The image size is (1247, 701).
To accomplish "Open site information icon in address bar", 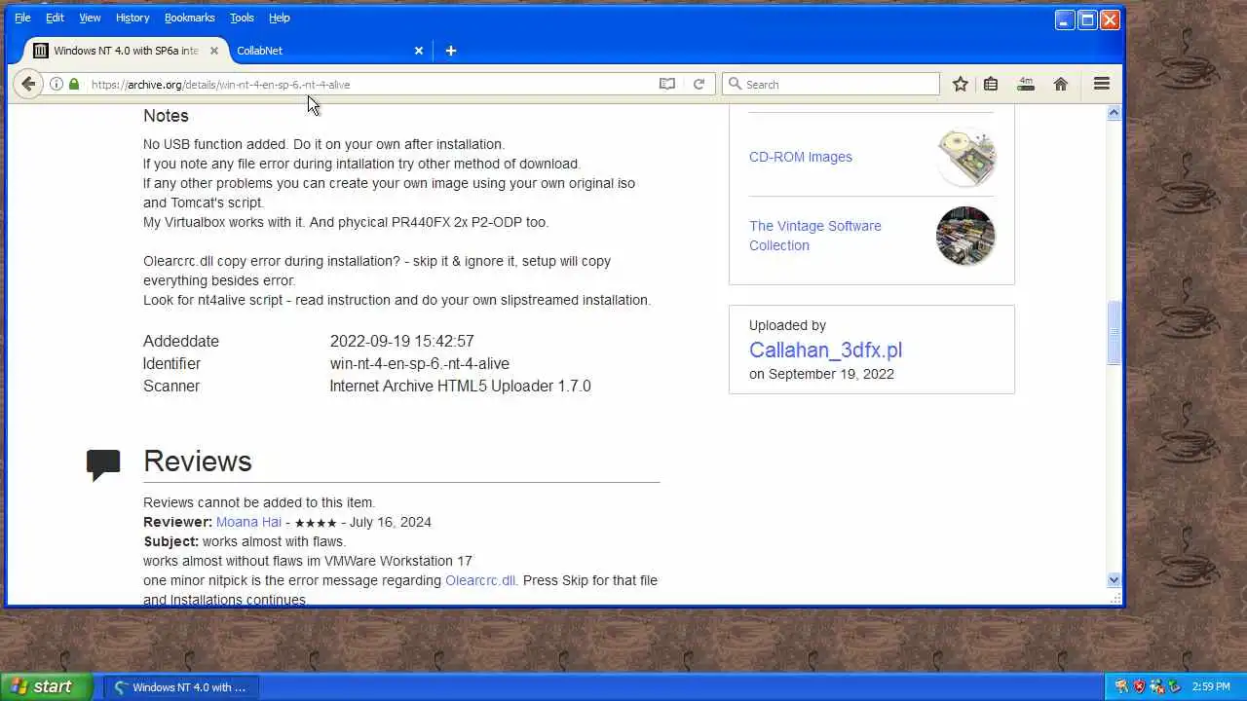I will pyautogui.click(x=57, y=84).
